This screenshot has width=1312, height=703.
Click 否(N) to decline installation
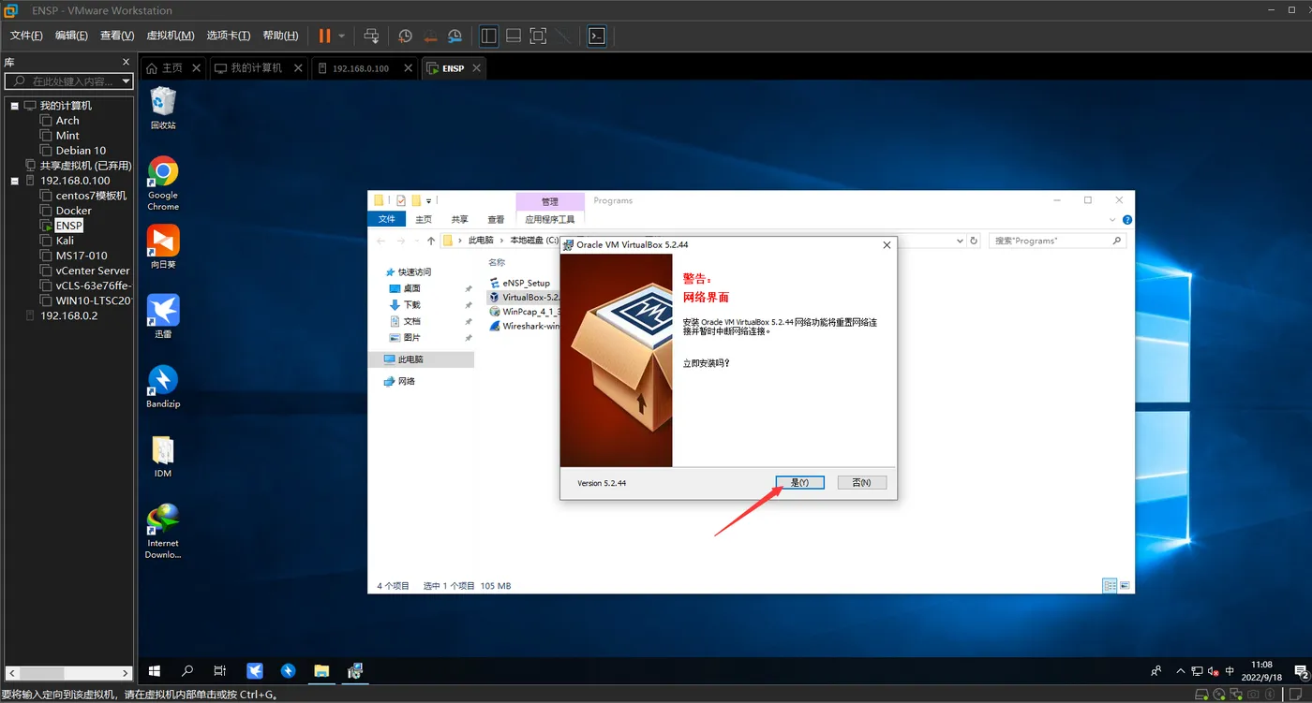861,482
